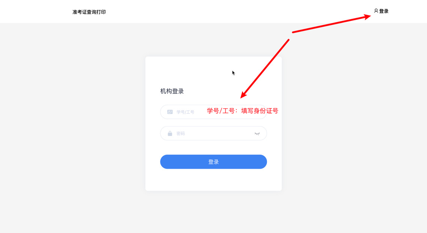The image size is (427, 233).
Task: Click the 准考证查询打印 page title
Action: coord(89,12)
